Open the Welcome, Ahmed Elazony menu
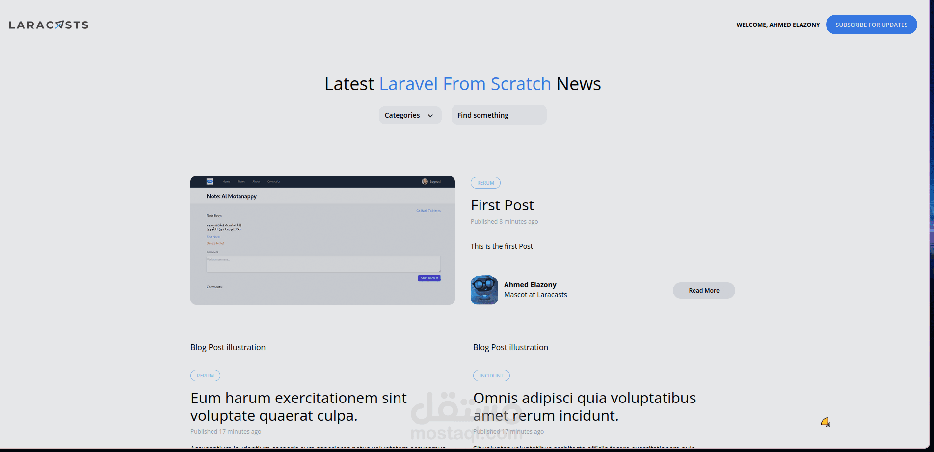934x452 pixels. pos(778,25)
